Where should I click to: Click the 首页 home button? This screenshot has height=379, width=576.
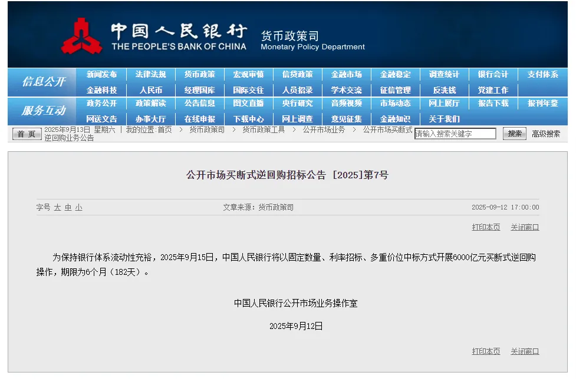point(27,134)
